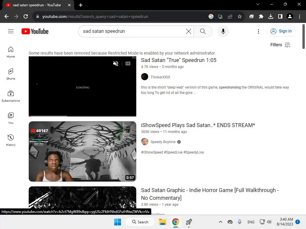Seek on the preview video progress bar
306x229 pixels.
[x=82, y=116]
